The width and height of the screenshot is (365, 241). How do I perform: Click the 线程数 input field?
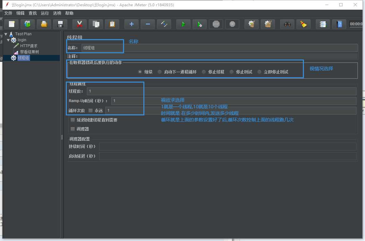(x=222, y=91)
